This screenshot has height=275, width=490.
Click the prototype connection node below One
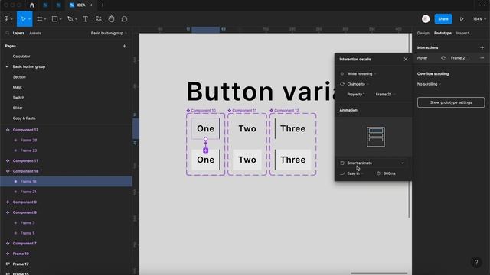click(x=206, y=139)
